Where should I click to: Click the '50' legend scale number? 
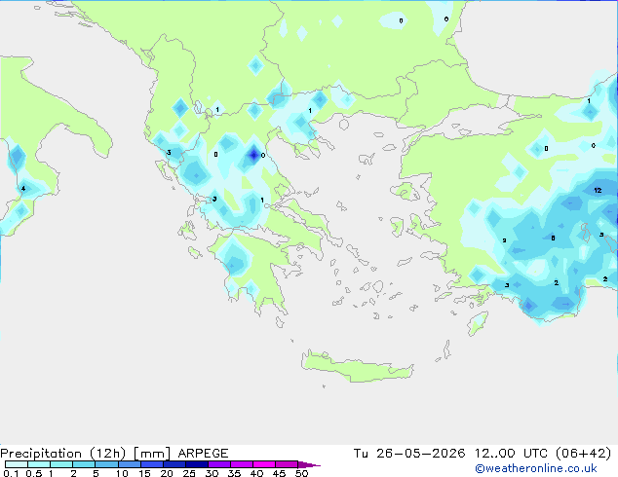301,473
